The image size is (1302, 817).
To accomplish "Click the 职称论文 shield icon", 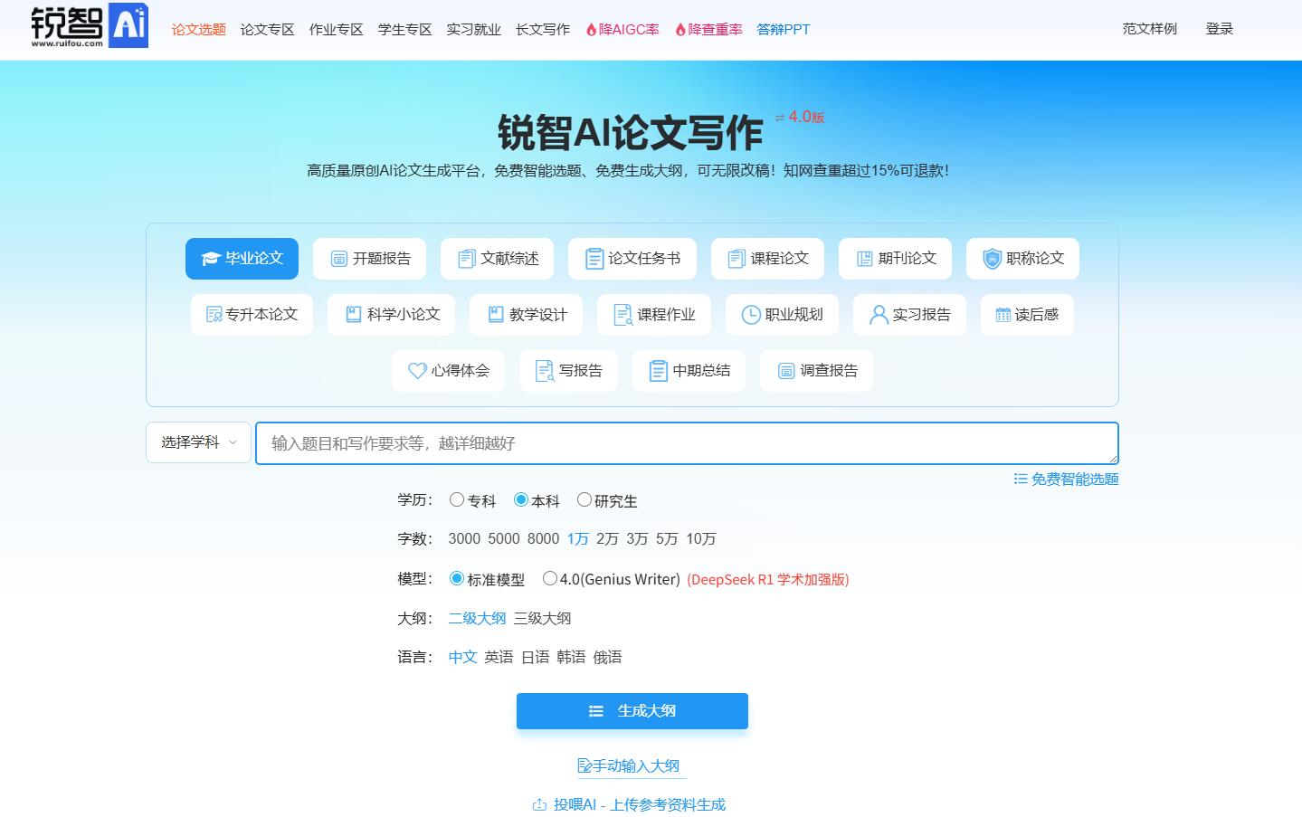I will pos(993,259).
